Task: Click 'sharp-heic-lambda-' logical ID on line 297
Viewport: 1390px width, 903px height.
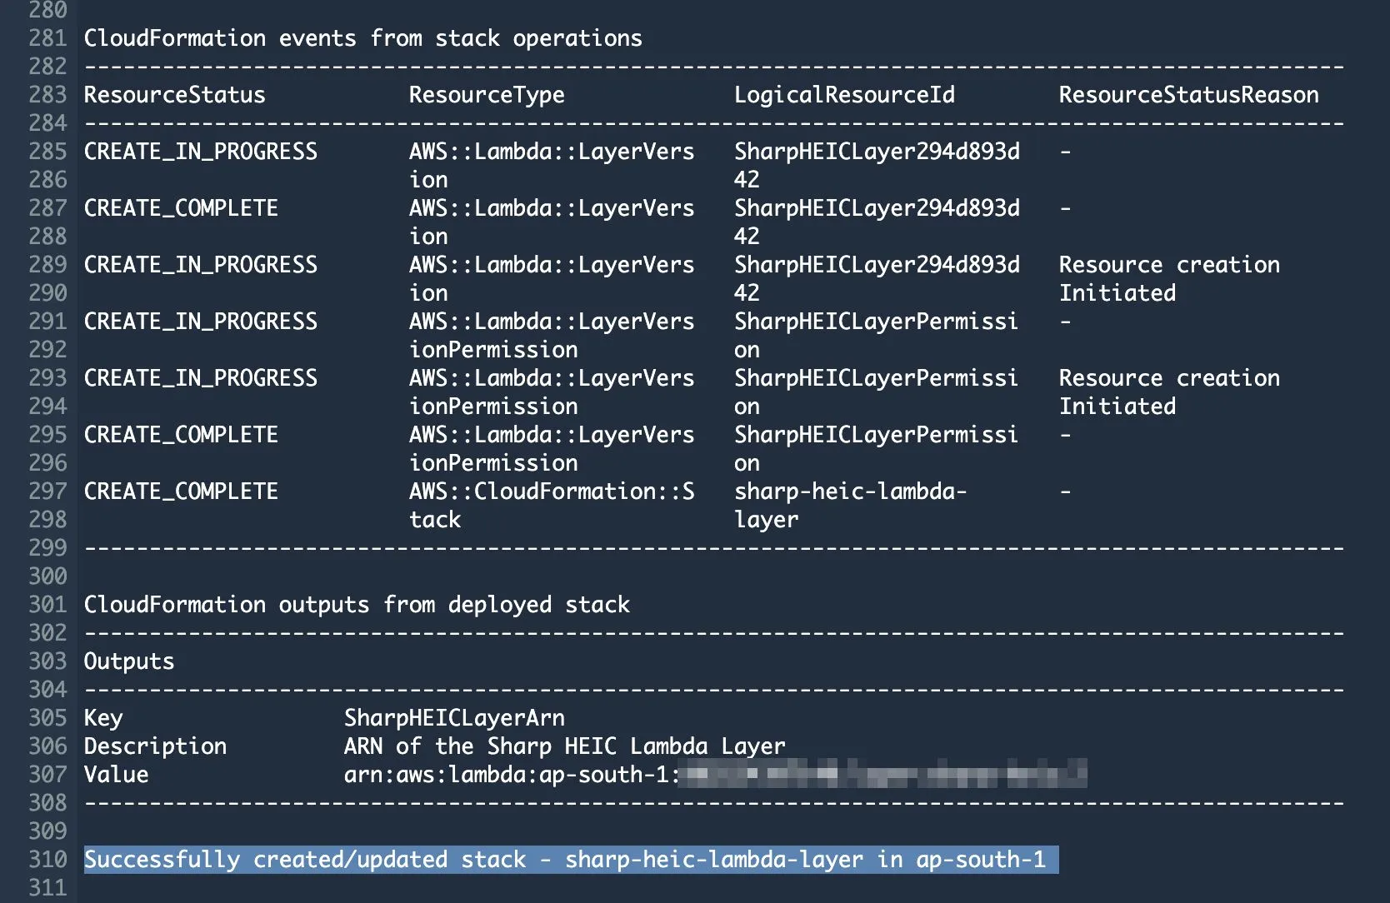Action: pos(850,491)
